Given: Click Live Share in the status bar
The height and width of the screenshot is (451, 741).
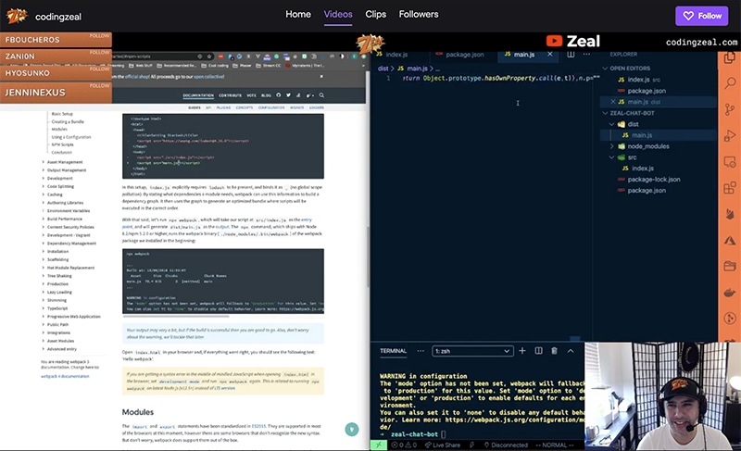Looking at the screenshot, I should pos(443,445).
